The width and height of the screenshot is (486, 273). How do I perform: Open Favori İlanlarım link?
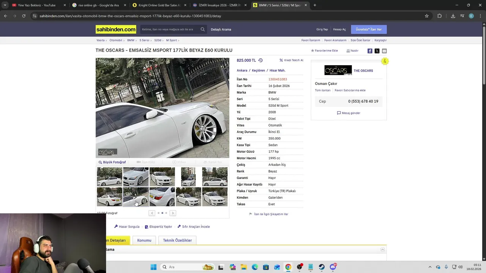(x=311, y=40)
